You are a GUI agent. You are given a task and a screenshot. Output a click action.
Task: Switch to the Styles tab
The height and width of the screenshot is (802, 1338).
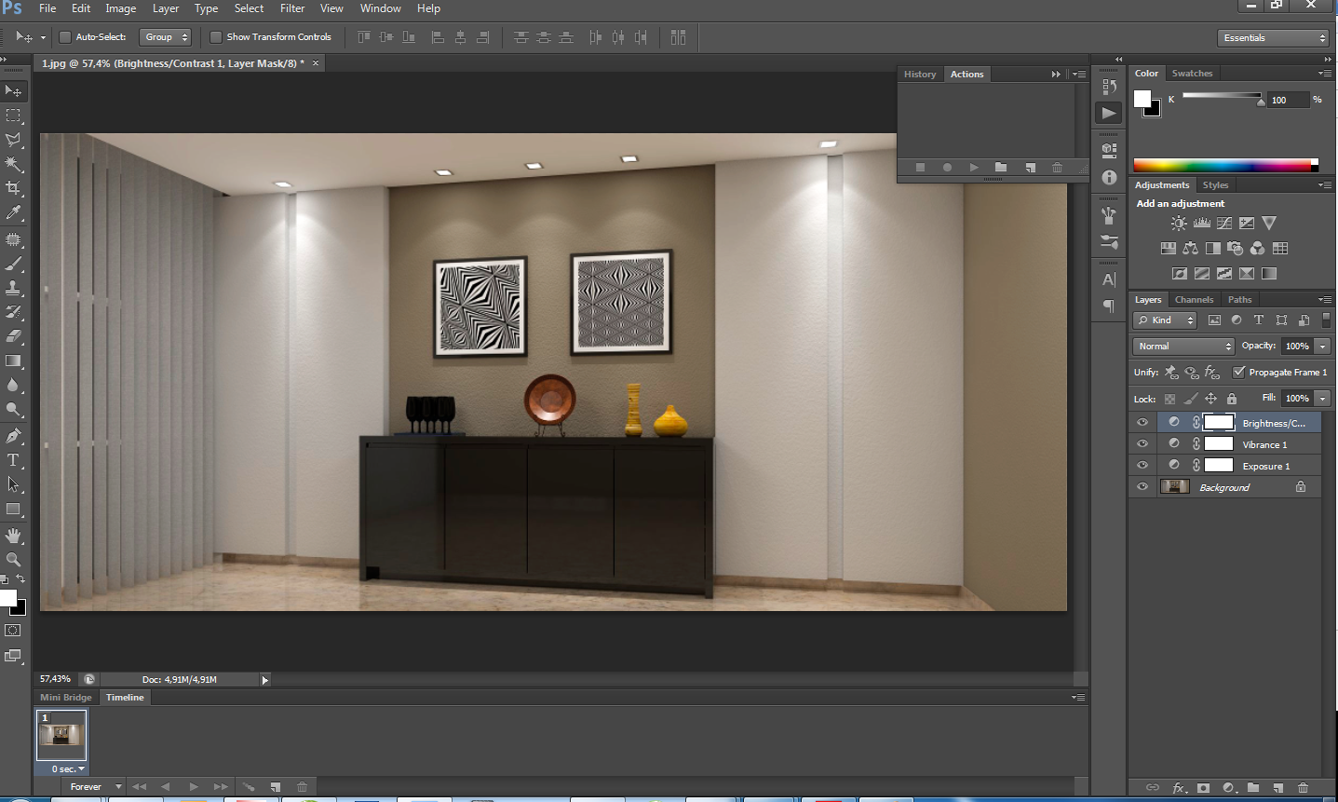[x=1215, y=185]
